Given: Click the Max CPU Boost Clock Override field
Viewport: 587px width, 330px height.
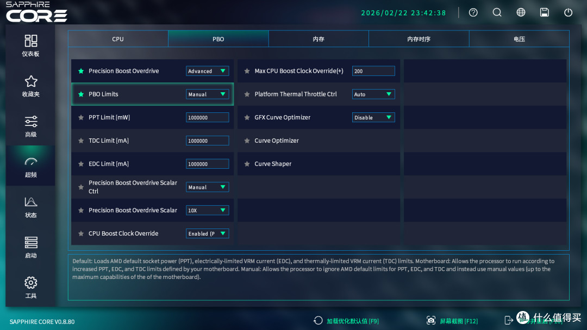Looking at the screenshot, I should [x=373, y=71].
